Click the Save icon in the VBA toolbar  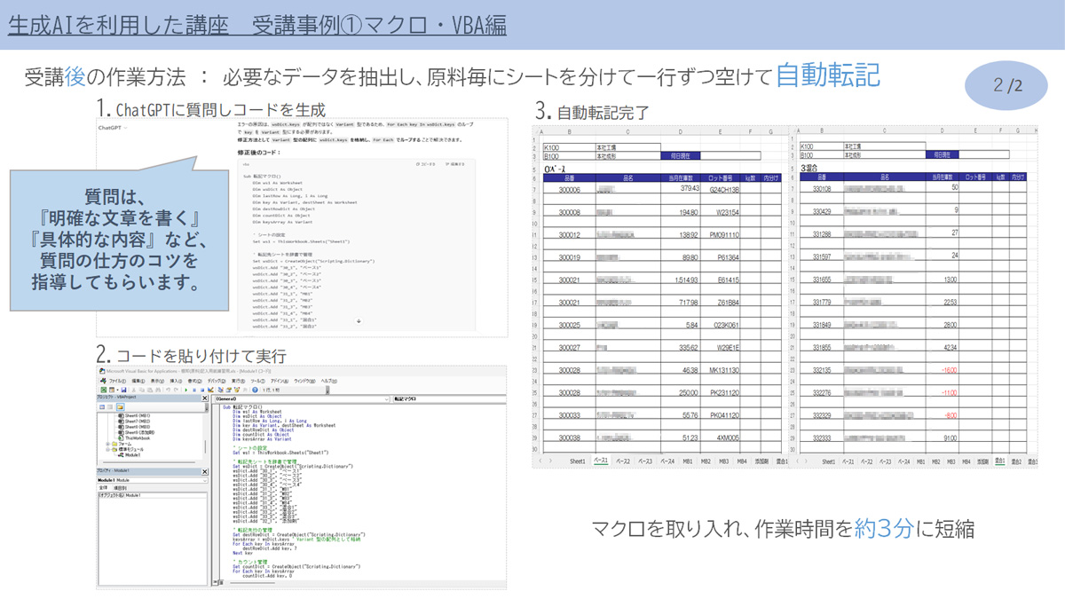coord(122,390)
